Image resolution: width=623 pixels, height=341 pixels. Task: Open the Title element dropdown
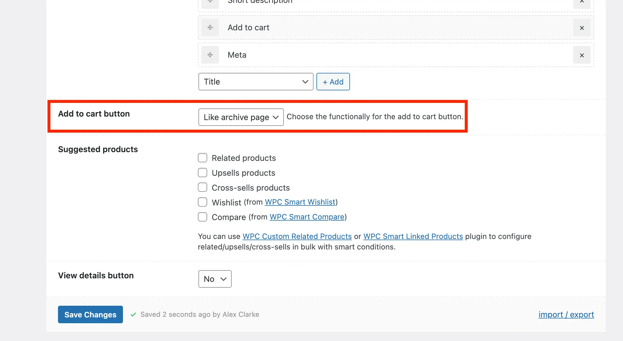256,82
